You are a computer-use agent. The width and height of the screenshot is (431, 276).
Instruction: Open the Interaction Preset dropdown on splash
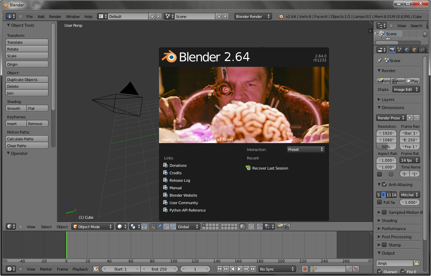tap(306, 149)
